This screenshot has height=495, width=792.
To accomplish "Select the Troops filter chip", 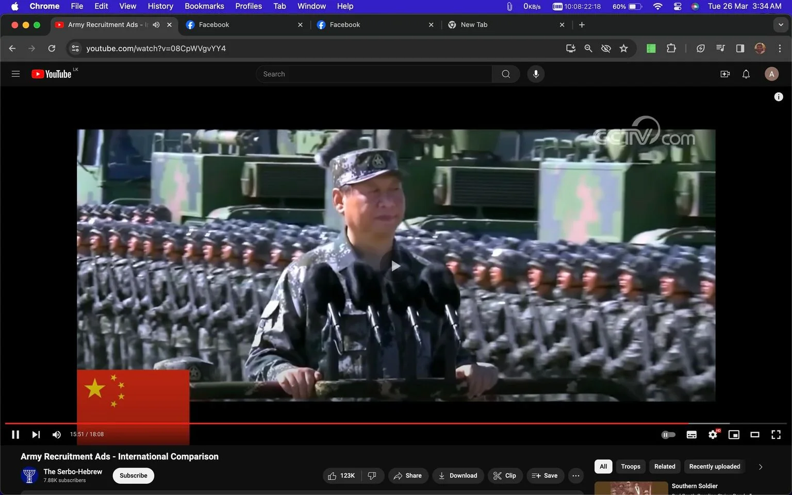I will pos(631,467).
